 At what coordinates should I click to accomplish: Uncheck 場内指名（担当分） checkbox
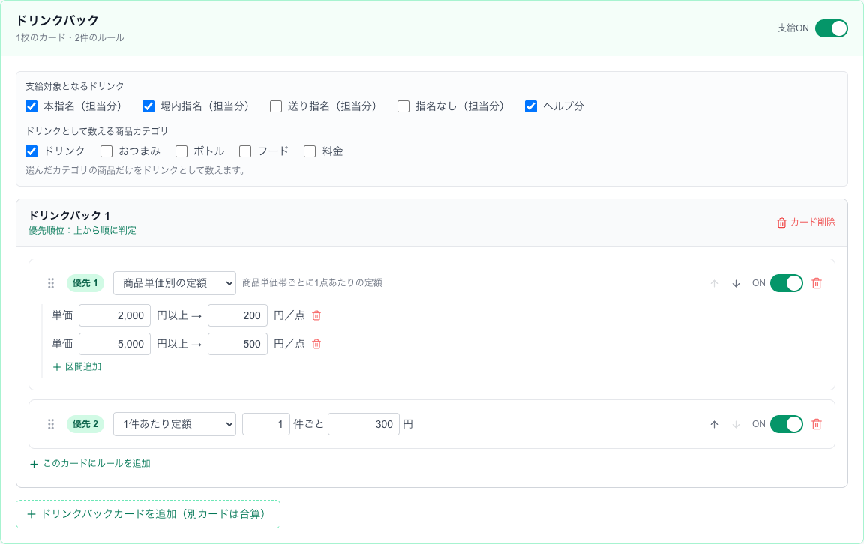pos(148,106)
